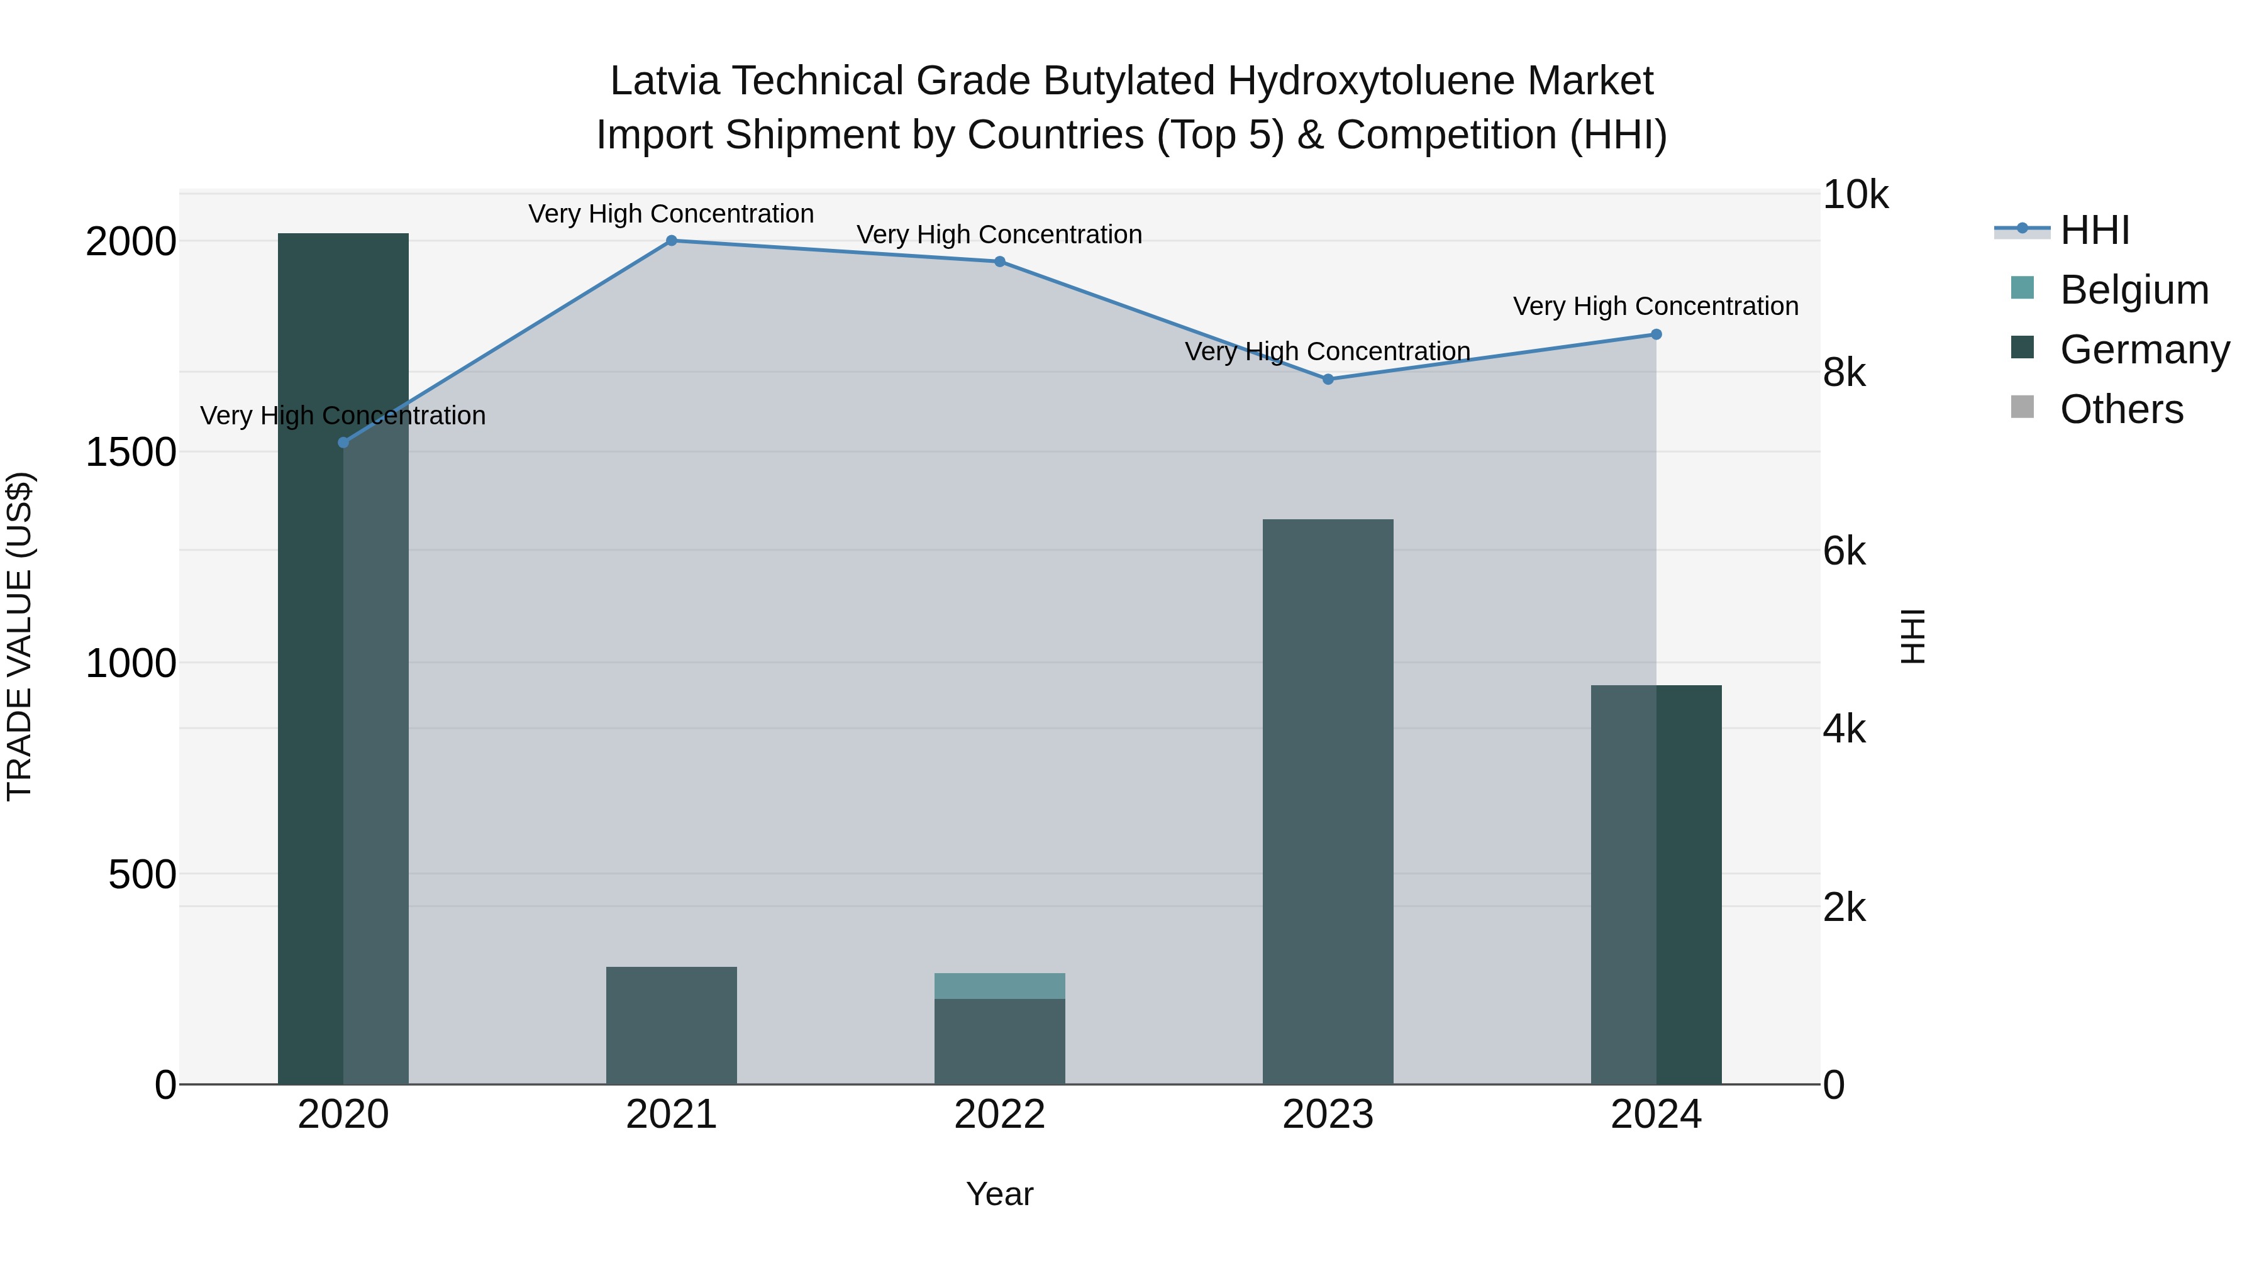Click the x-axis label 2021

672,1115
